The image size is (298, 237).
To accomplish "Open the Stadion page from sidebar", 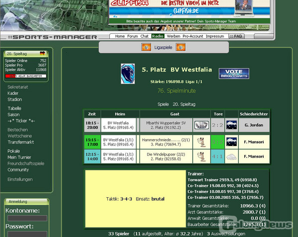I will (15, 99).
